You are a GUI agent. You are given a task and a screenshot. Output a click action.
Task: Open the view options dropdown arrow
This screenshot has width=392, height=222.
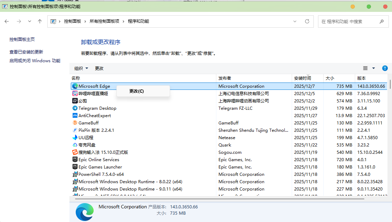tap(373, 68)
